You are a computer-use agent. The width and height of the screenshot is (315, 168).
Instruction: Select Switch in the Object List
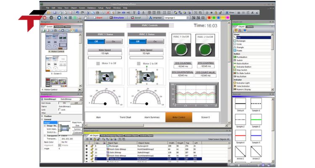click(252, 60)
